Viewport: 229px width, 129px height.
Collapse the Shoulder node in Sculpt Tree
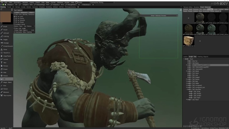[x=186, y=90]
